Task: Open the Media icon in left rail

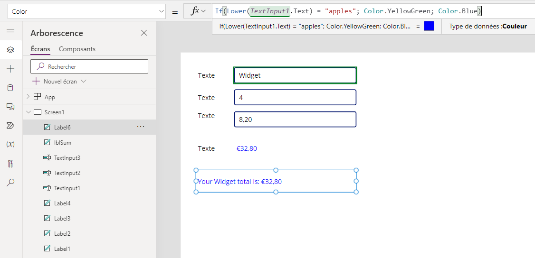Action: click(10, 107)
